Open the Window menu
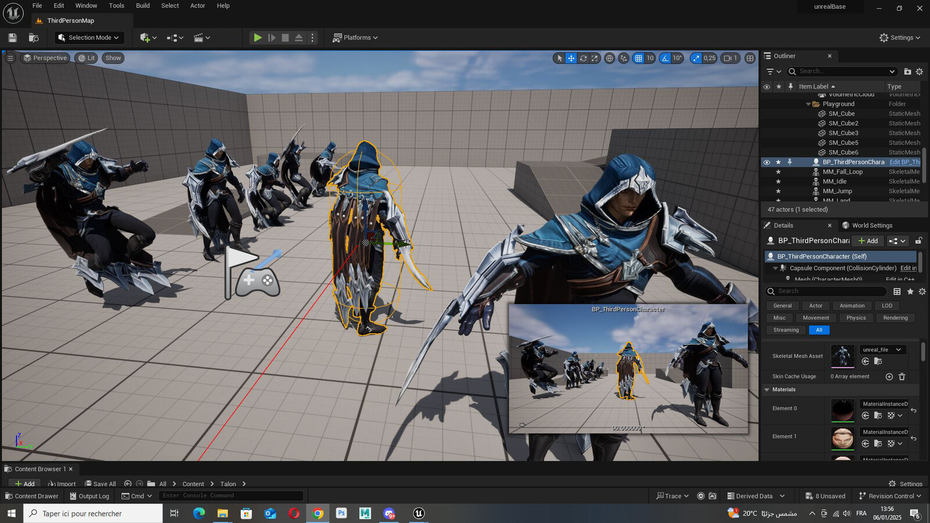The width and height of the screenshot is (930, 523). pos(86,6)
